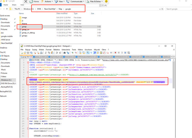Click the Notepad++ vertical scrollbar thumb
Image resolution: width=192 pixels, height=138 pixels.
pyautogui.click(x=173, y=75)
